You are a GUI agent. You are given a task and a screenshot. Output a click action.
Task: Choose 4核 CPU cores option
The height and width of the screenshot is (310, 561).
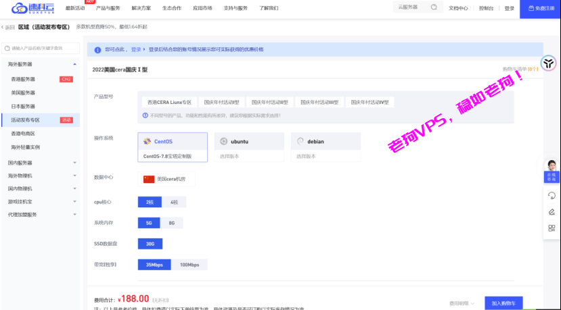pos(174,202)
